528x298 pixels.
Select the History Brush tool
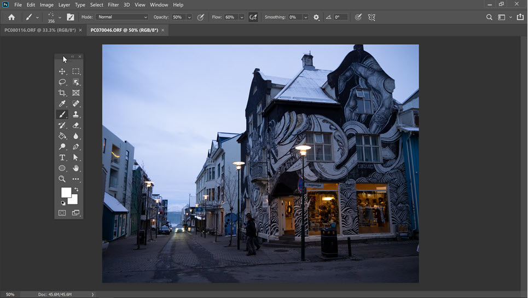point(62,125)
